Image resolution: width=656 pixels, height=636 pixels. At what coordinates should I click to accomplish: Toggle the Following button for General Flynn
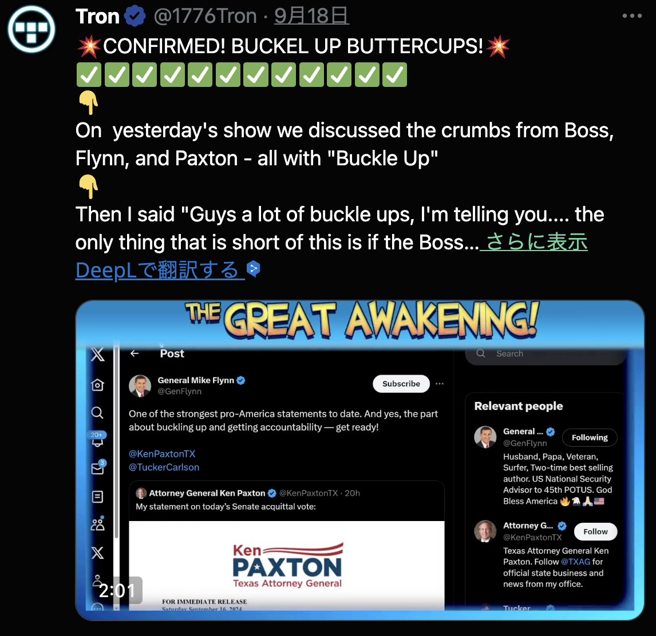(590, 438)
